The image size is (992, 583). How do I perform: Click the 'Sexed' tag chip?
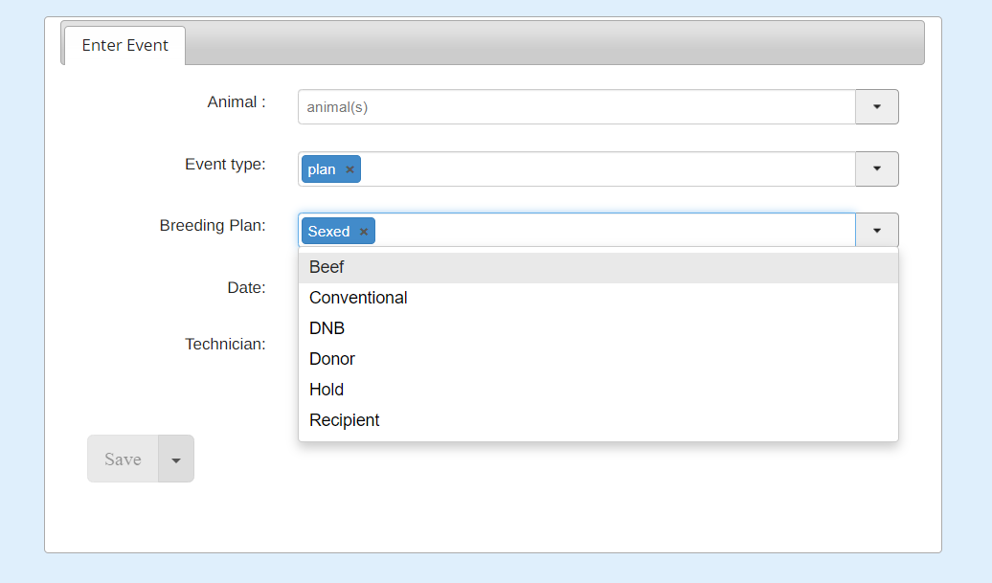[328, 232]
